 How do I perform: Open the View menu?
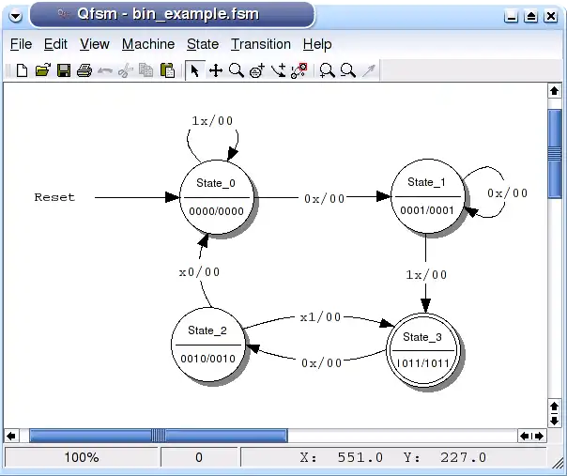(95, 44)
